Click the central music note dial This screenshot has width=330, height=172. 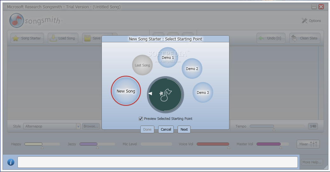click(165, 95)
